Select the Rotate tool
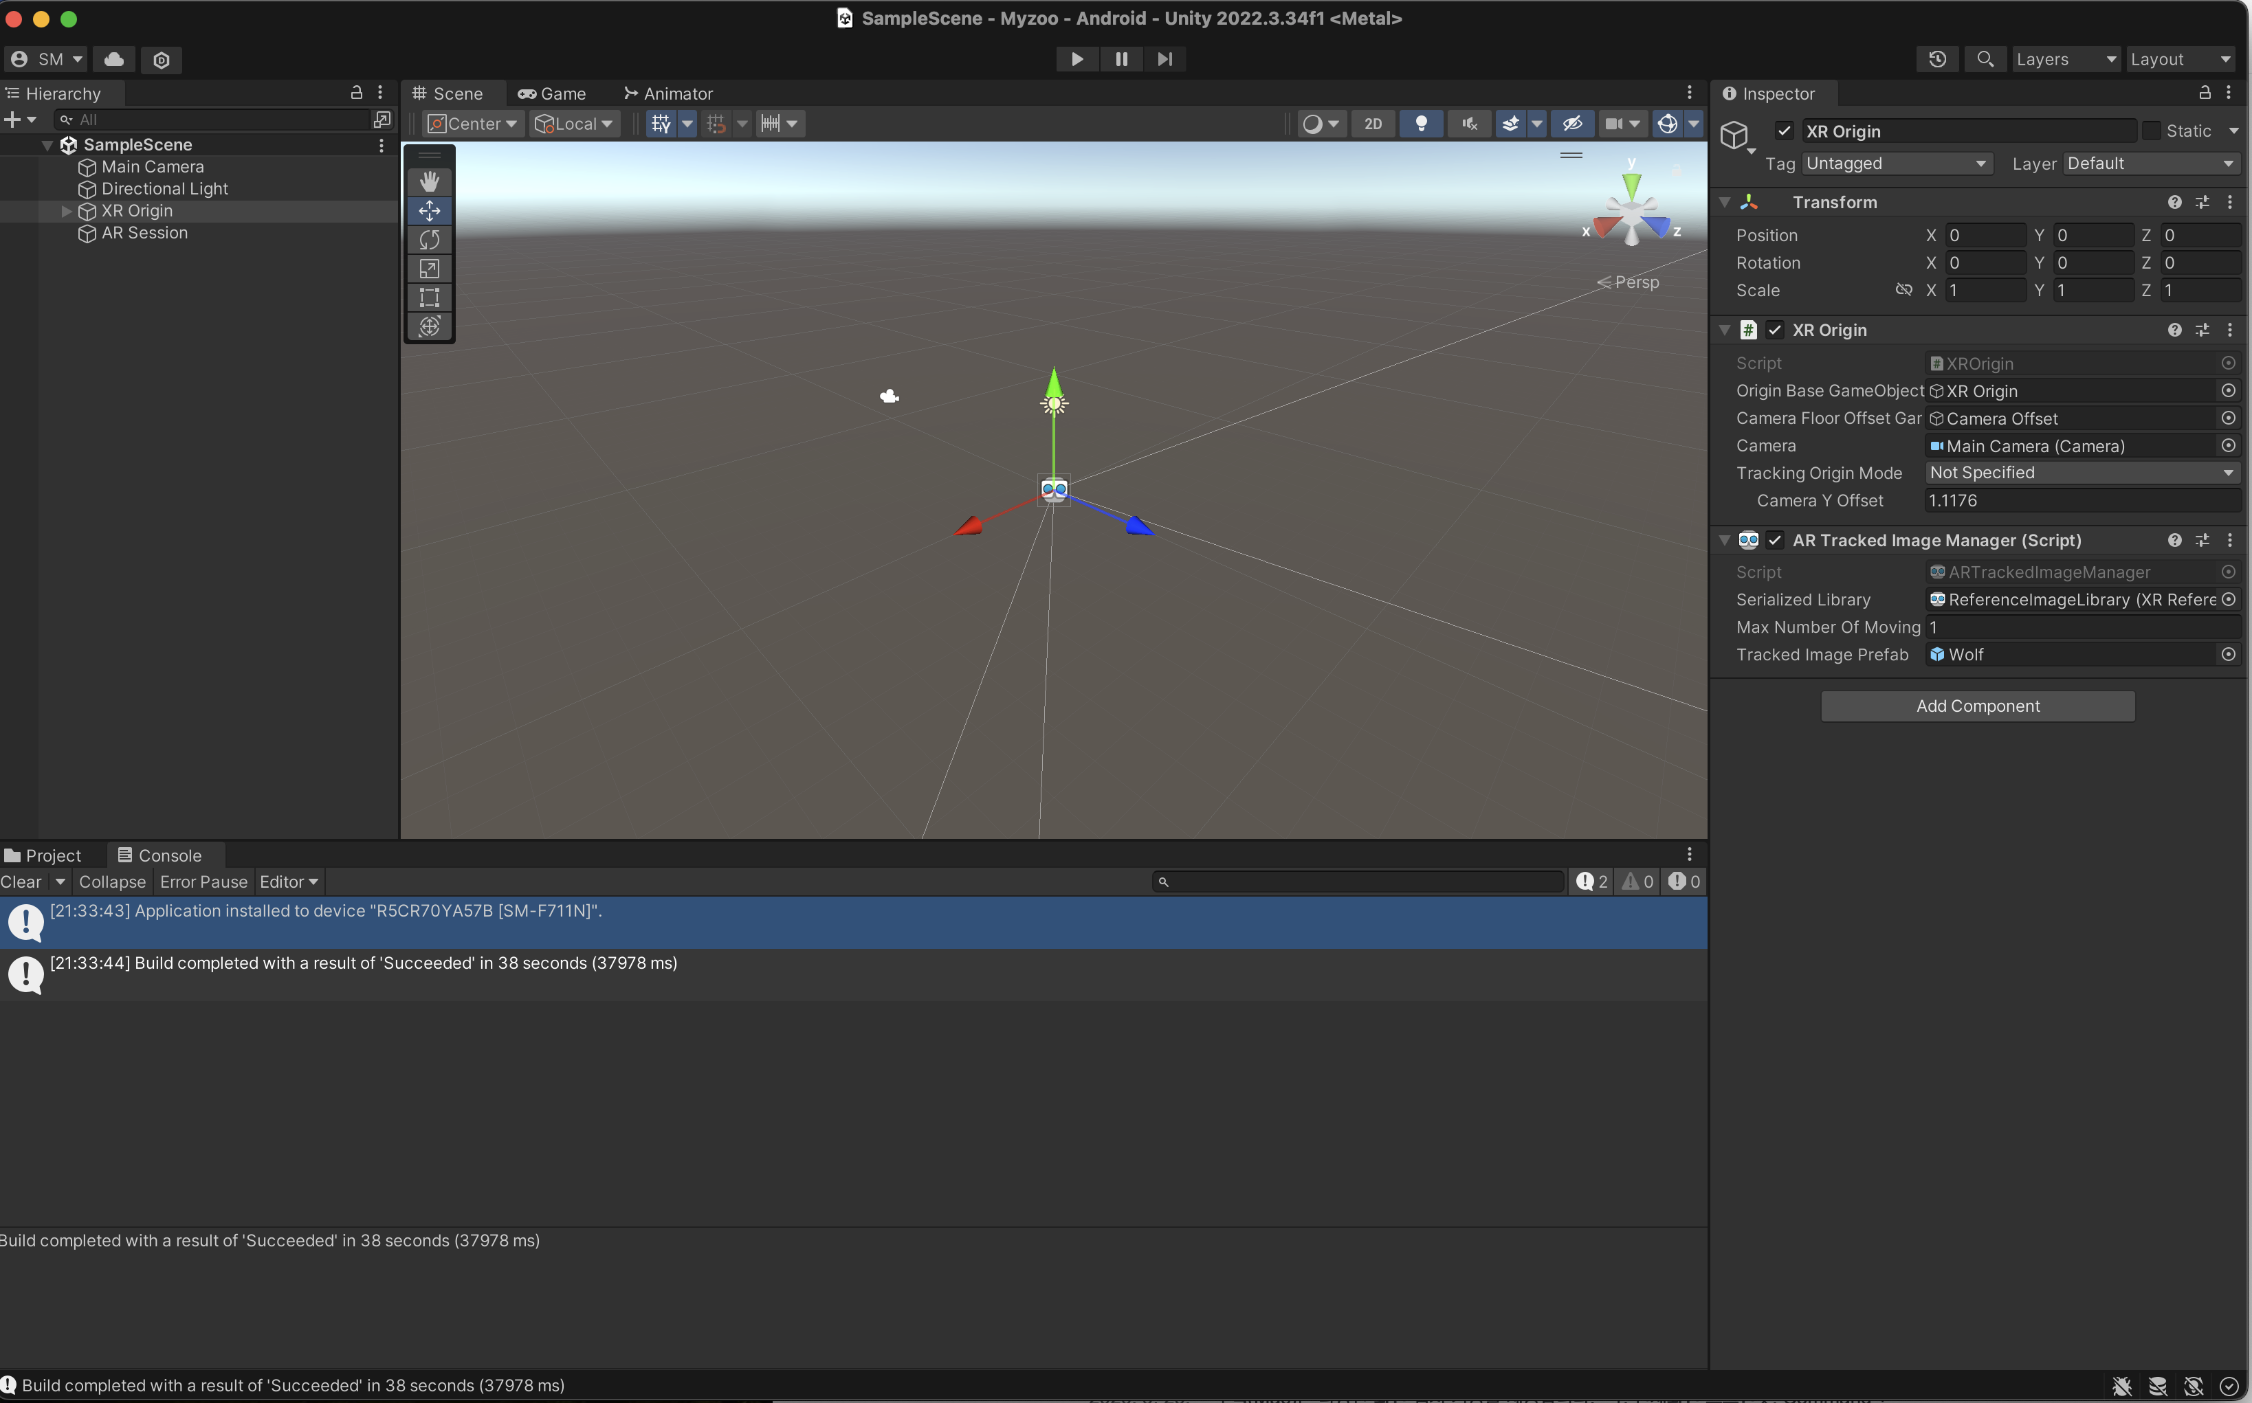Viewport: 2252px width, 1403px height. pos(429,239)
